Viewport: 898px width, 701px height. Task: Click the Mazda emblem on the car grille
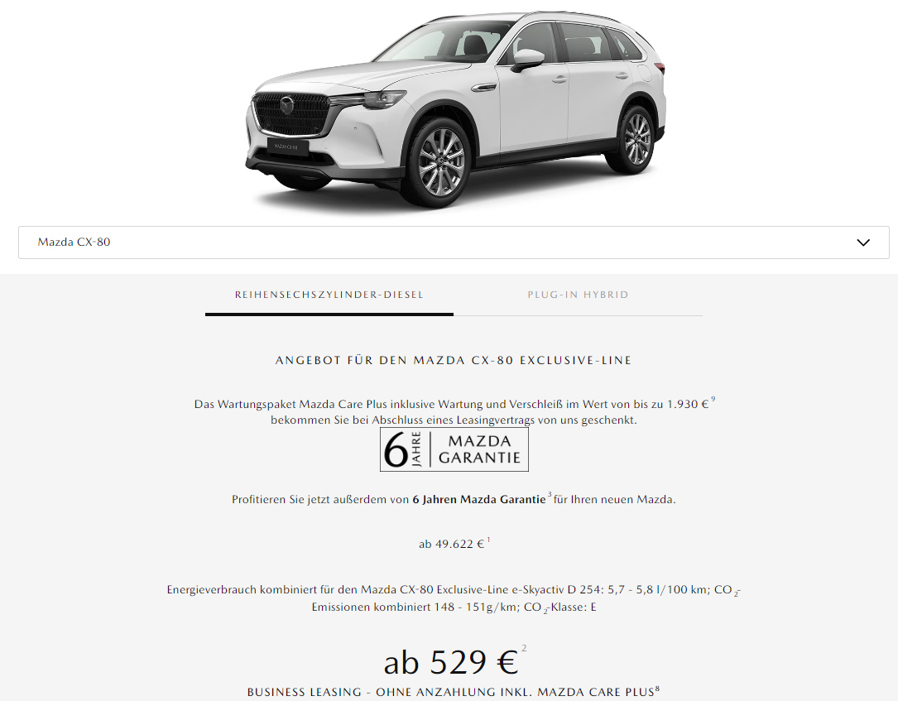point(287,105)
